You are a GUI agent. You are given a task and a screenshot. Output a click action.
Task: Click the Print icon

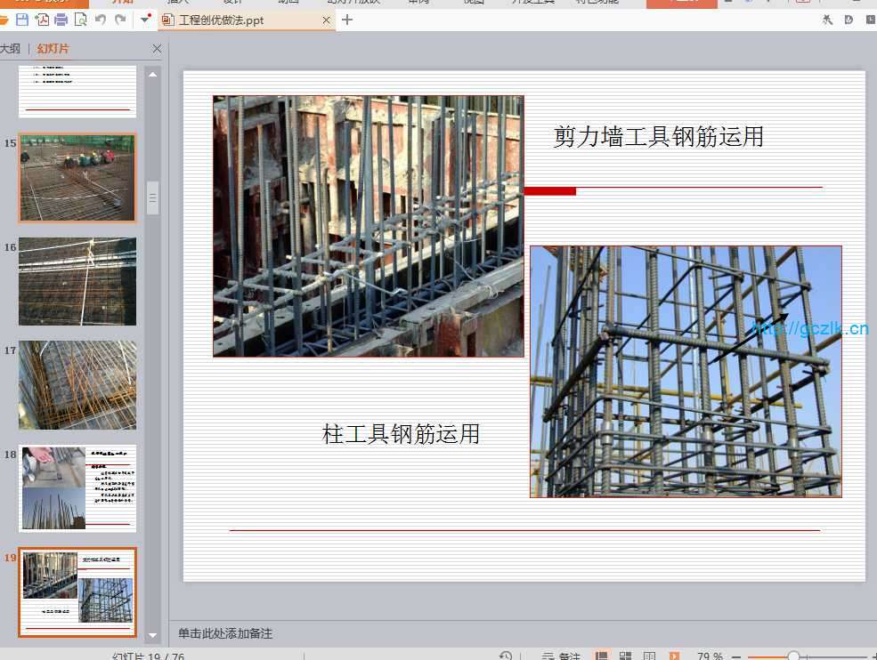click(x=61, y=20)
